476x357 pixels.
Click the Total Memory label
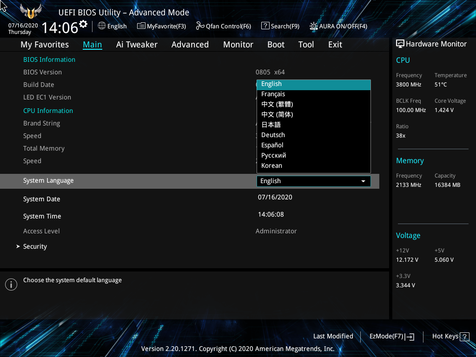[x=44, y=148]
